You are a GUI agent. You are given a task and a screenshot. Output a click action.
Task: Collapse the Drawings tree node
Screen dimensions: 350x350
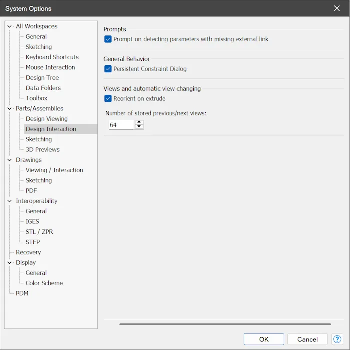click(x=9, y=160)
